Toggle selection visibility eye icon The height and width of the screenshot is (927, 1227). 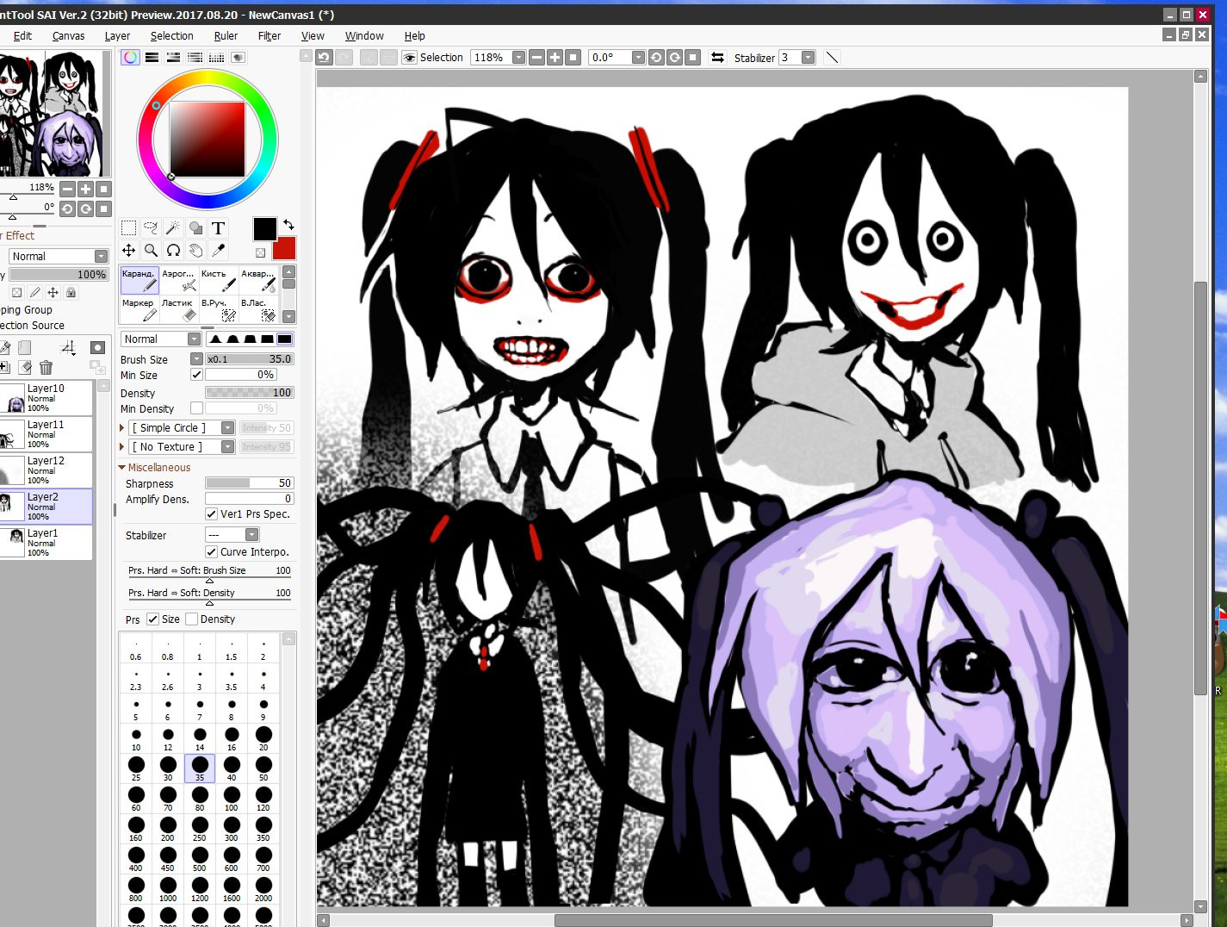coord(410,57)
